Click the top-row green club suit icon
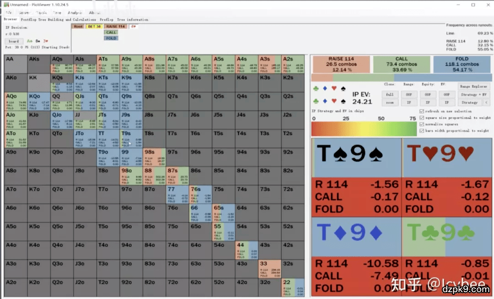This screenshot has height=299, width=494. 316,89
